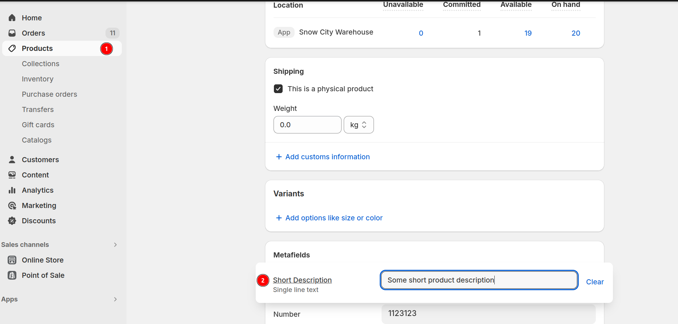678x324 pixels.
Task: Focus the Short Description text field
Action: [x=479, y=280]
